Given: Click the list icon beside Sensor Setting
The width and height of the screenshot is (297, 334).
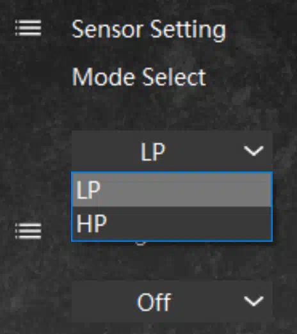Looking at the screenshot, I should point(28,28).
